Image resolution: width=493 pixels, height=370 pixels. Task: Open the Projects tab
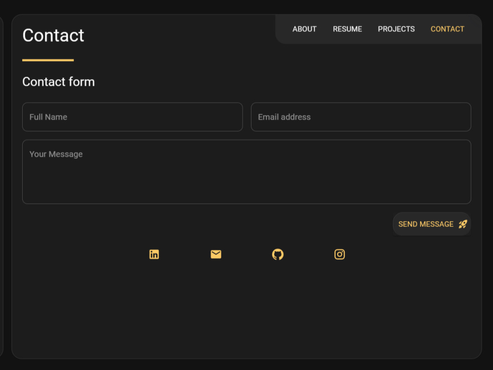396,29
